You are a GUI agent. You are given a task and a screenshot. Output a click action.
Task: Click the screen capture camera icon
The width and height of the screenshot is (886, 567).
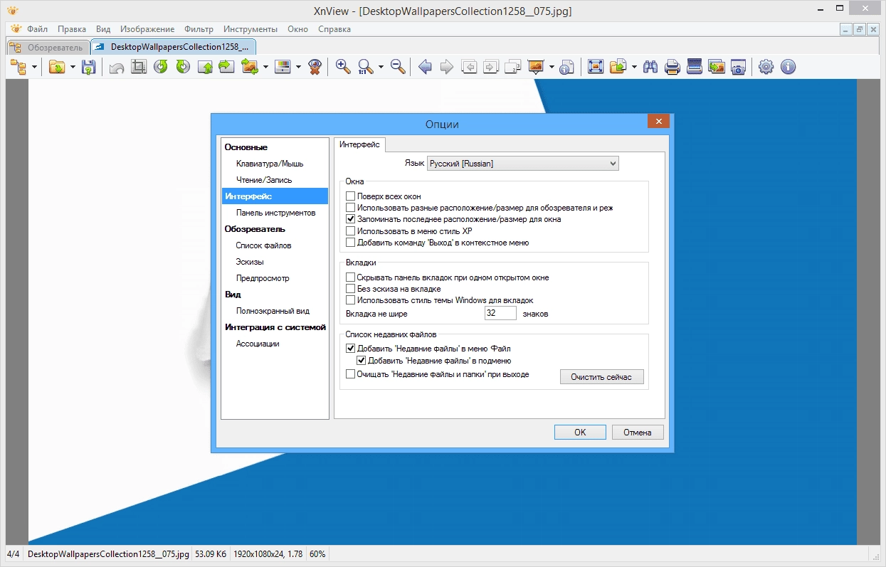point(738,67)
